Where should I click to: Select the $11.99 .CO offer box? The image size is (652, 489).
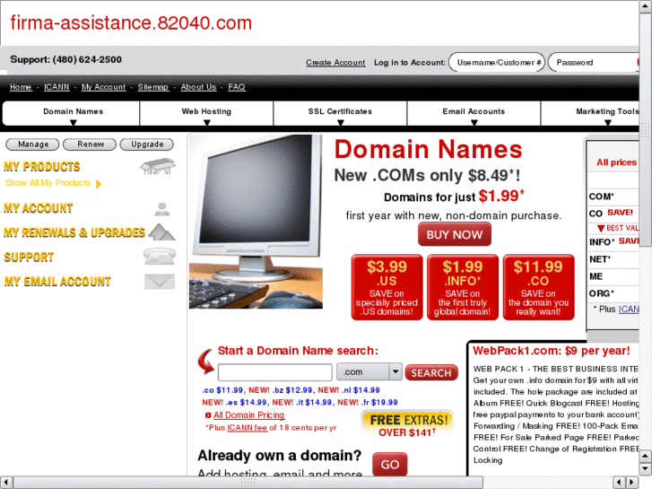coord(538,287)
